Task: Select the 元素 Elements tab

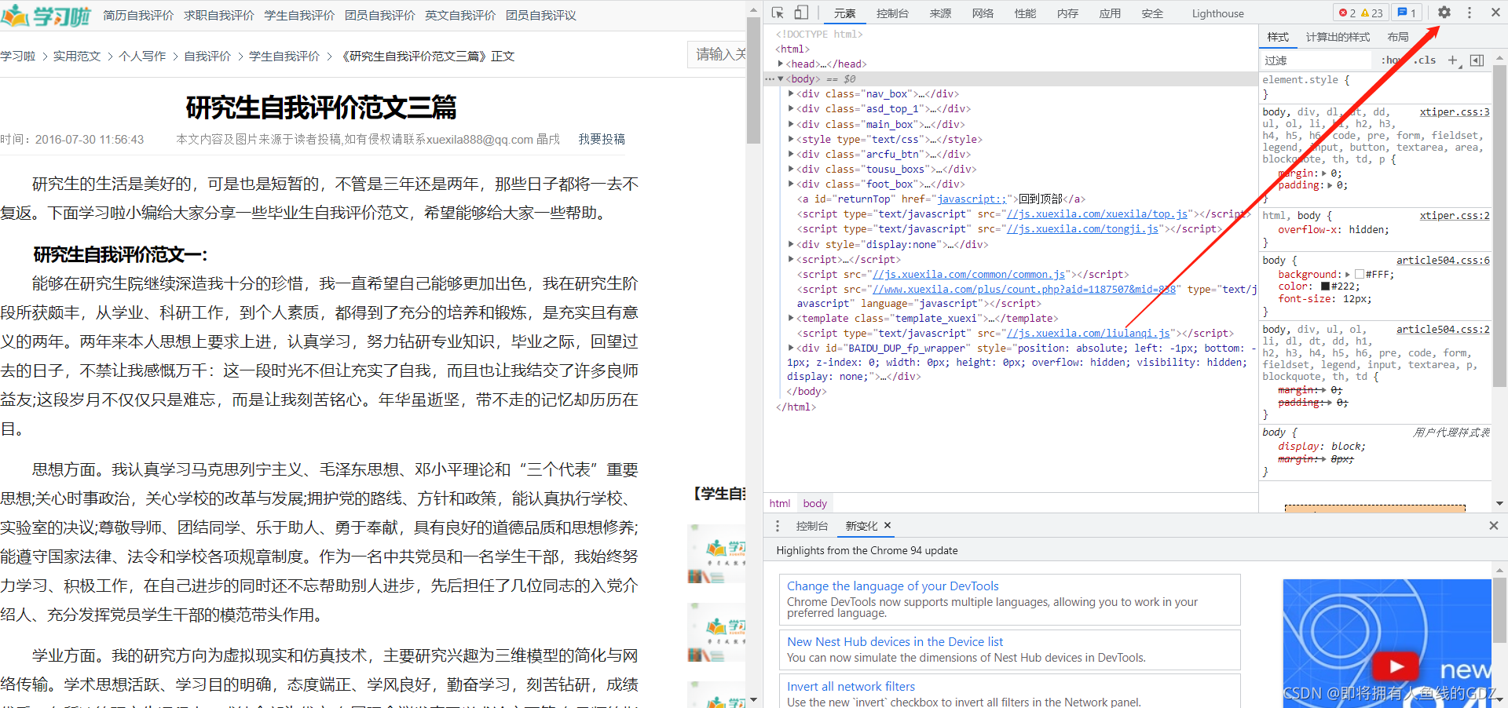Action: [845, 13]
